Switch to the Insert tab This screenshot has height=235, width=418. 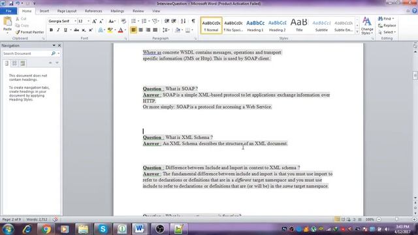pyautogui.click(x=44, y=11)
